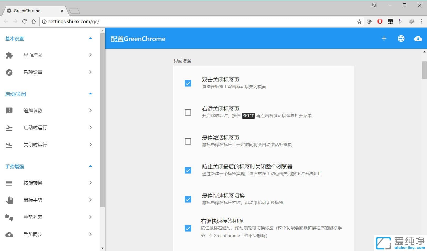Screen dimensions: 427x251
Task: Click the thumbs up/down icon beside 手势列表
Action: 9,217
